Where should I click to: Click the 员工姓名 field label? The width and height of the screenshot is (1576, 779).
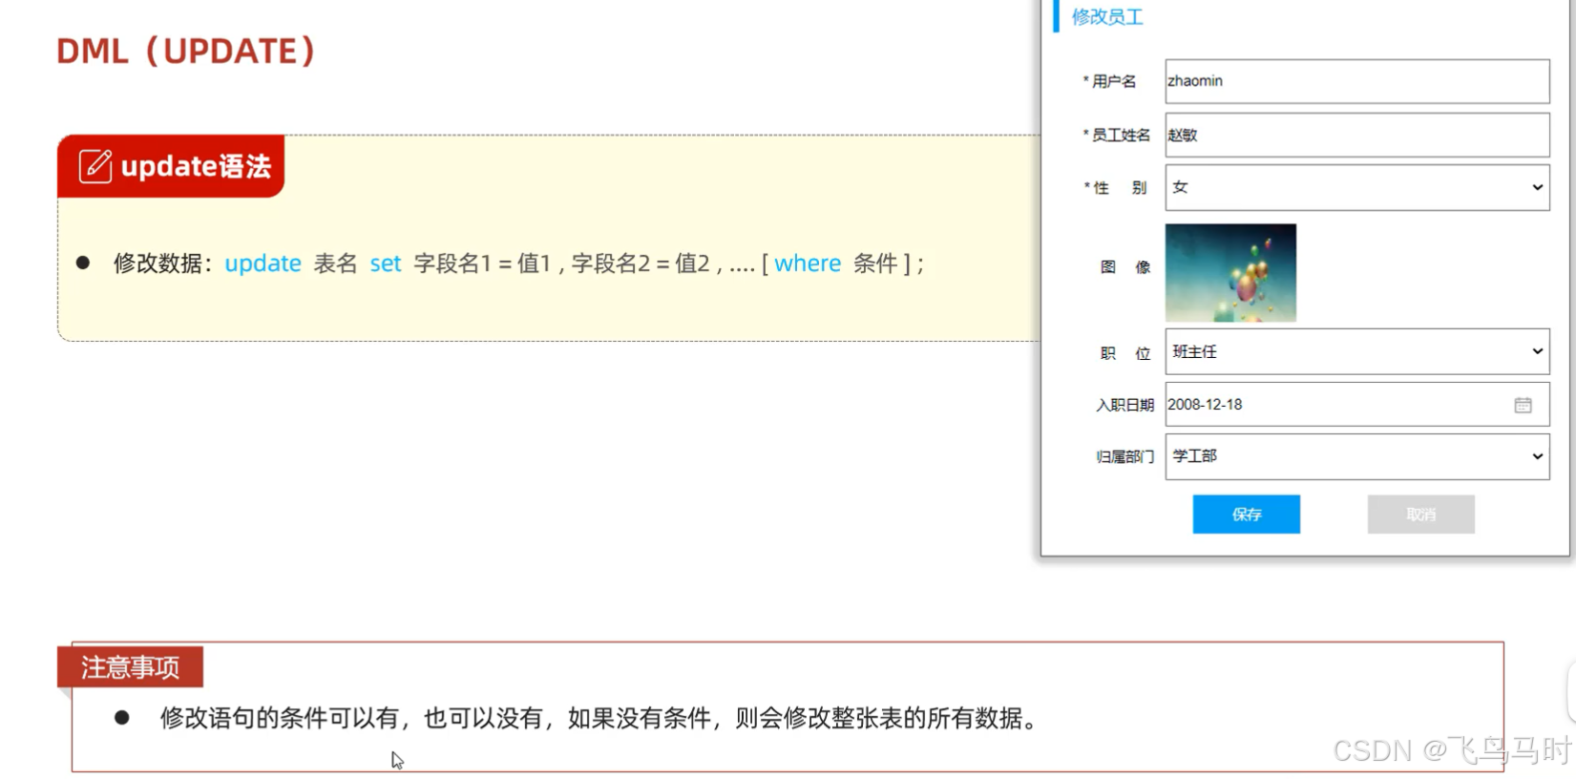1121,135
